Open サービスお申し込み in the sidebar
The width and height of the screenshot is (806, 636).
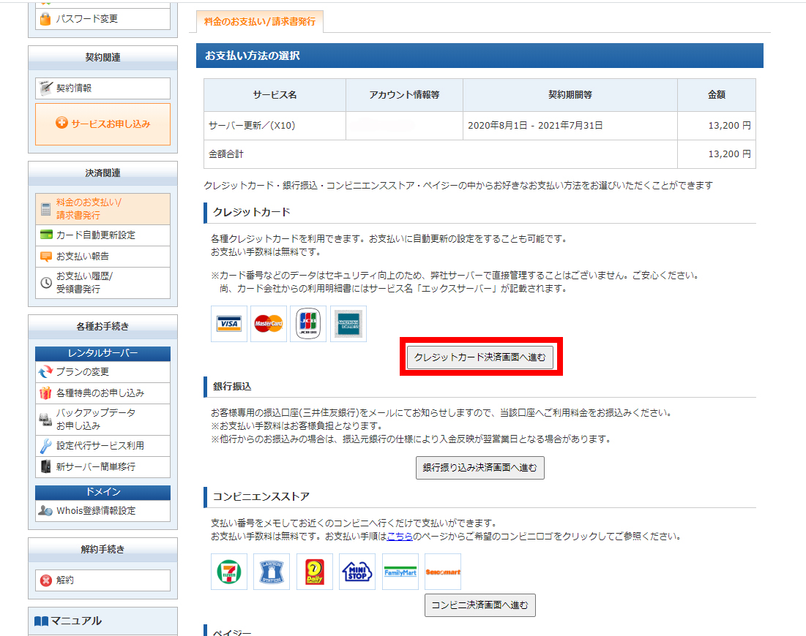[x=102, y=124]
